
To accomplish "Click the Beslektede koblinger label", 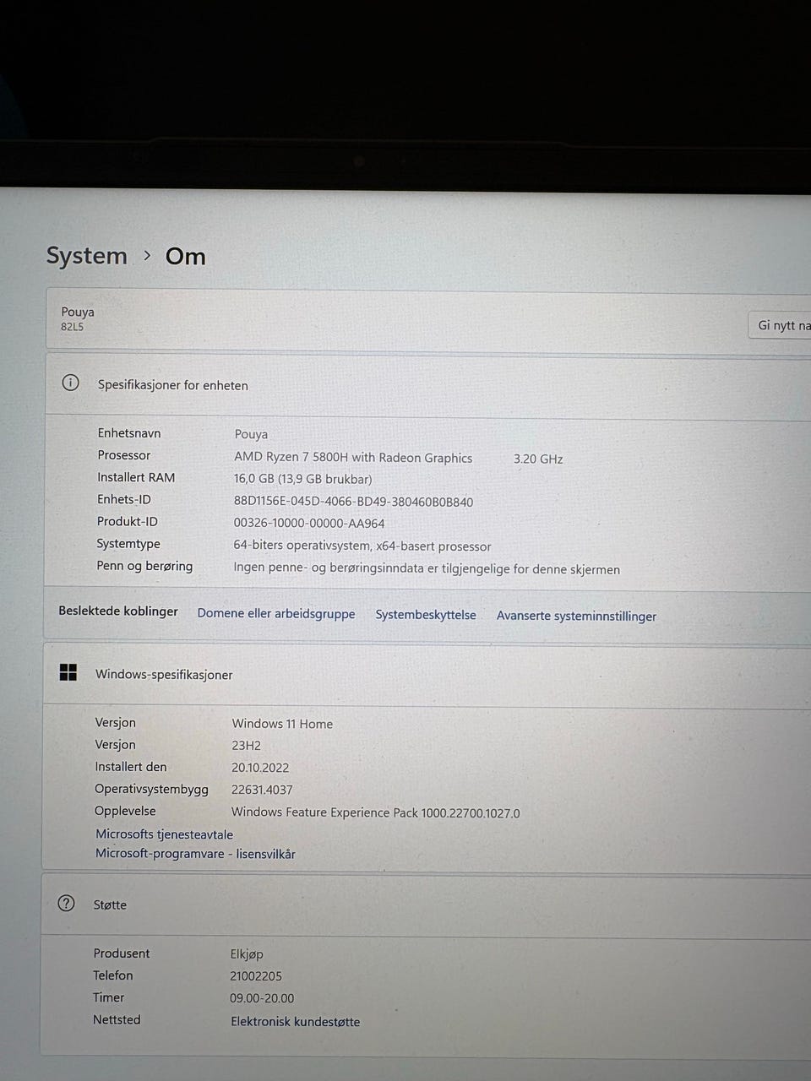I will (118, 611).
